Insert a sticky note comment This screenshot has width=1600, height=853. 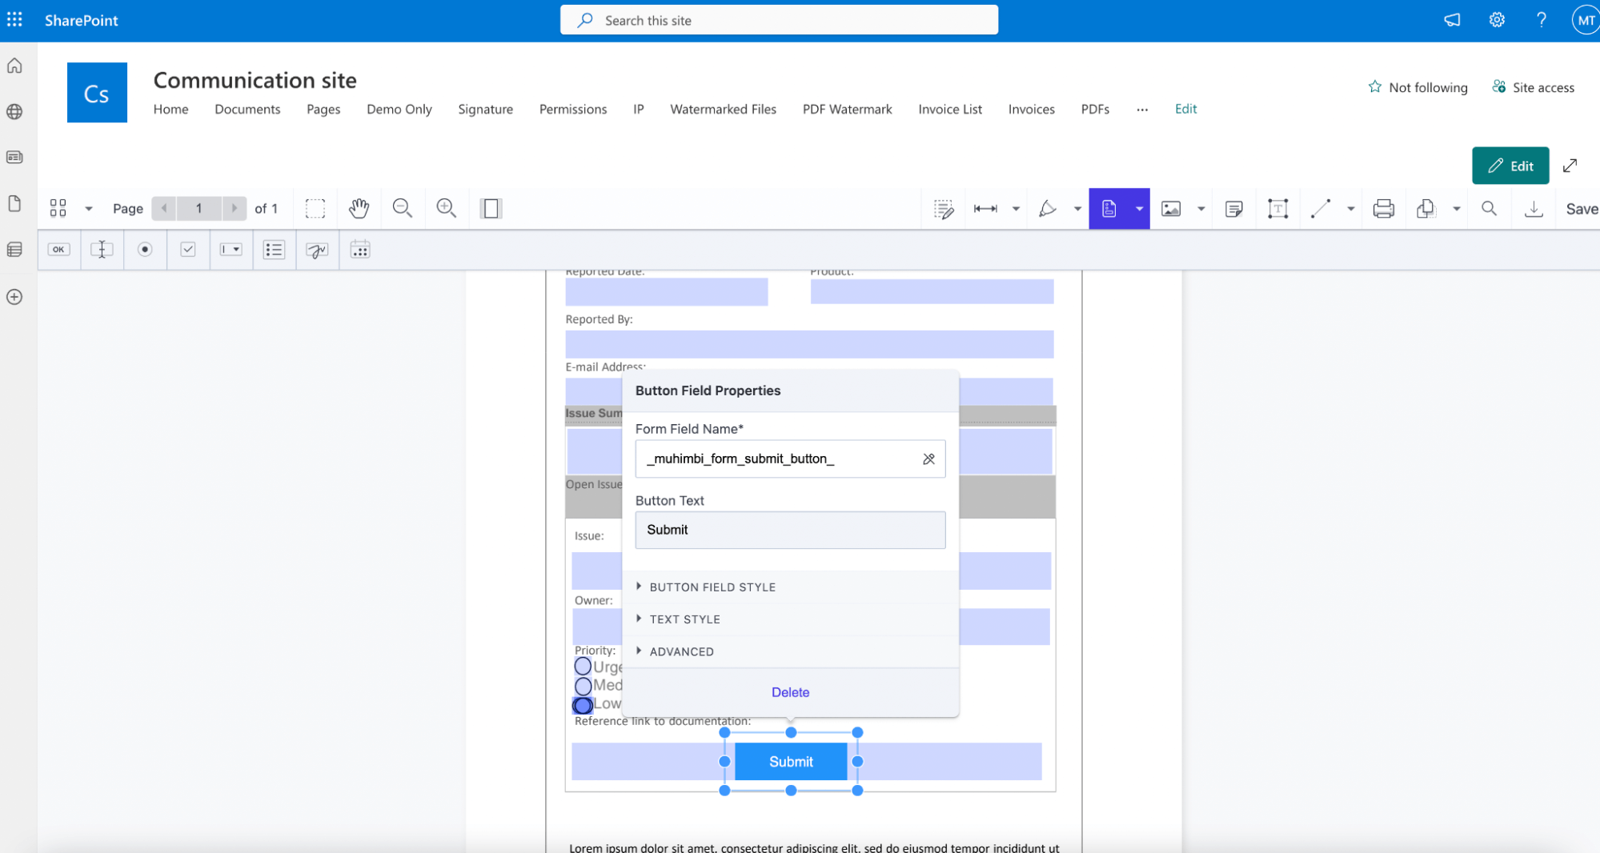pyautogui.click(x=1233, y=208)
